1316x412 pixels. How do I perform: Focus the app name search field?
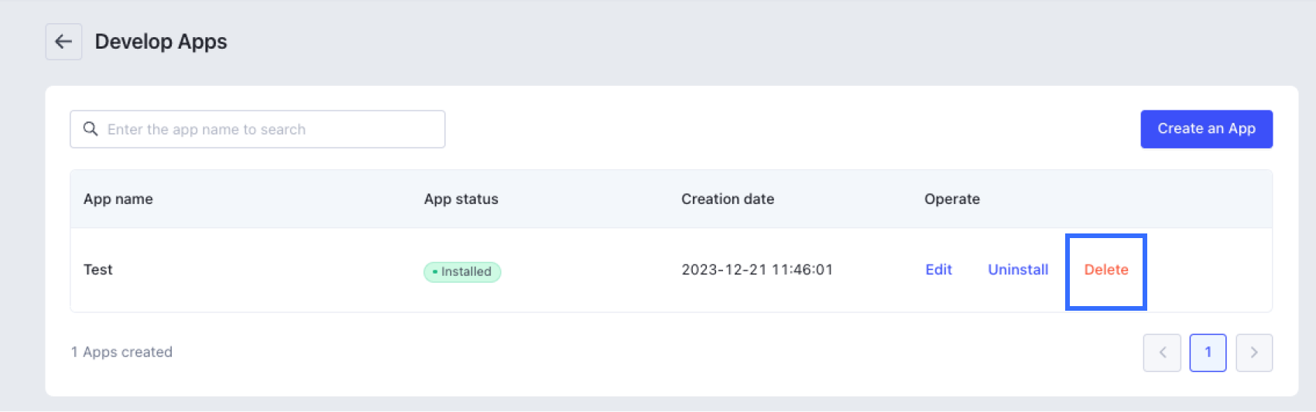[271, 129]
